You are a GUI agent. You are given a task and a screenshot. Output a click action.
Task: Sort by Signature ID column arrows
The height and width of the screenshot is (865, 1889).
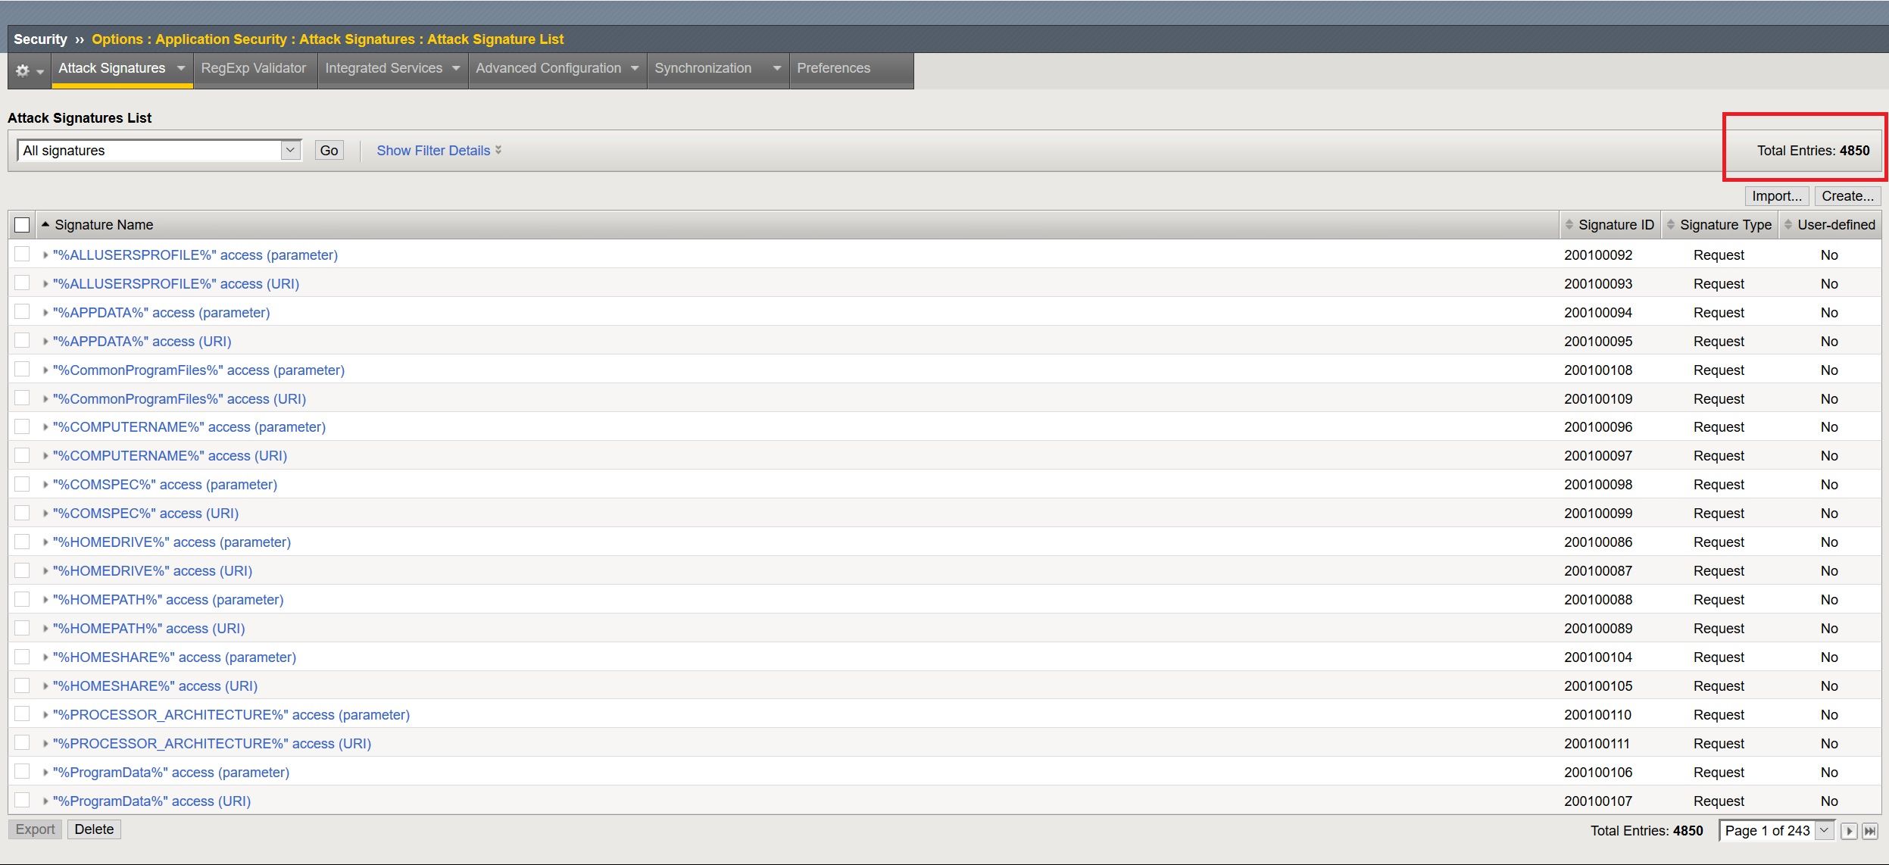[1569, 225]
